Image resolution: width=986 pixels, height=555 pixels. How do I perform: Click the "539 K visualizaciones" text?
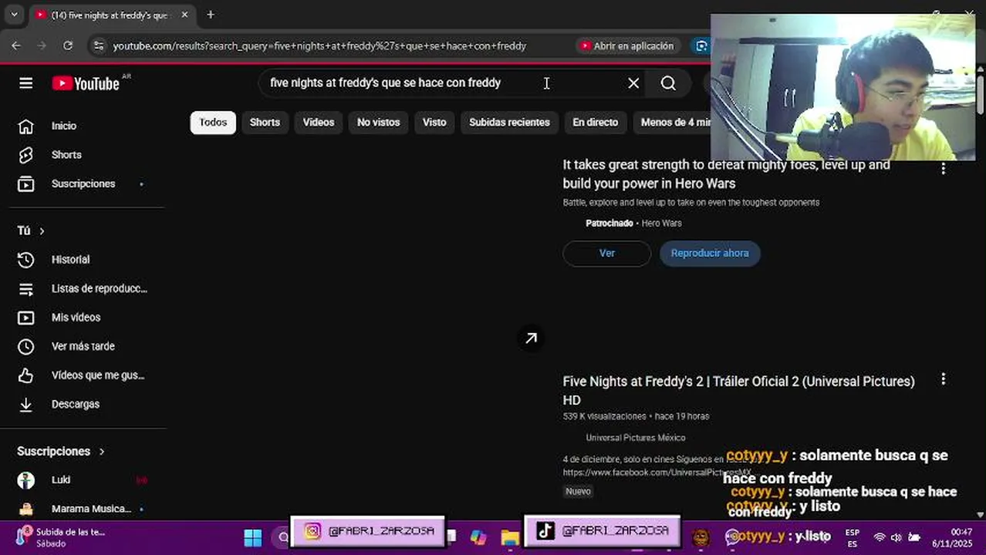(605, 416)
